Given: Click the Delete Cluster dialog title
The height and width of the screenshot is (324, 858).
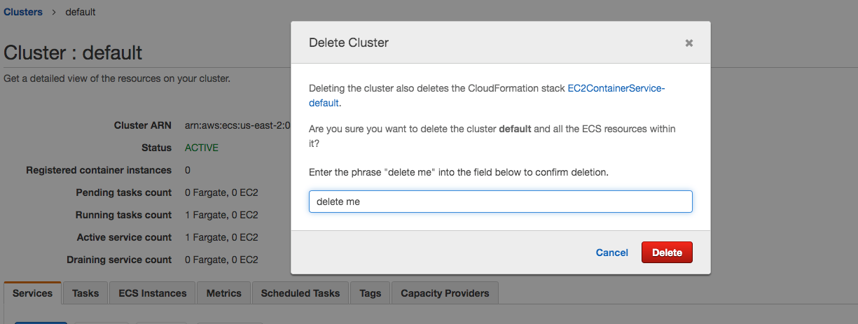Looking at the screenshot, I should tap(349, 43).
